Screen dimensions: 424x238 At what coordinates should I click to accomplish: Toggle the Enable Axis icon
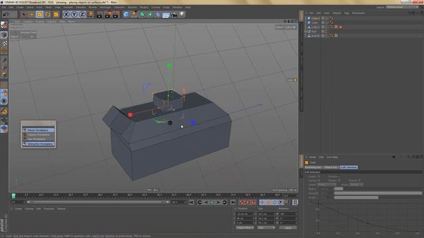(4, 85)
